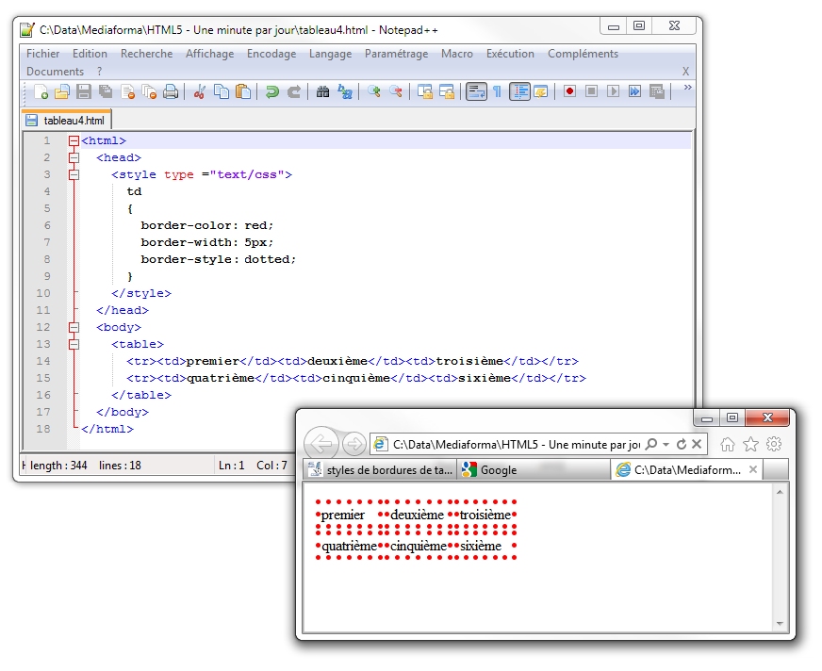The image size is (822, 671).
Task: Refresh the page in Internet Explorer
Action: 682,444
